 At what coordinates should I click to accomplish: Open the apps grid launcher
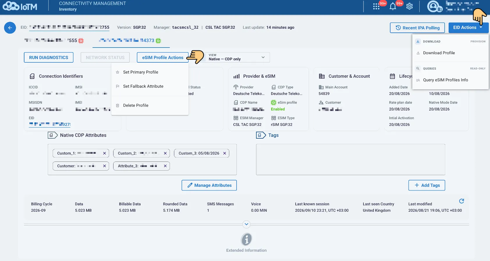click(376, 6)
